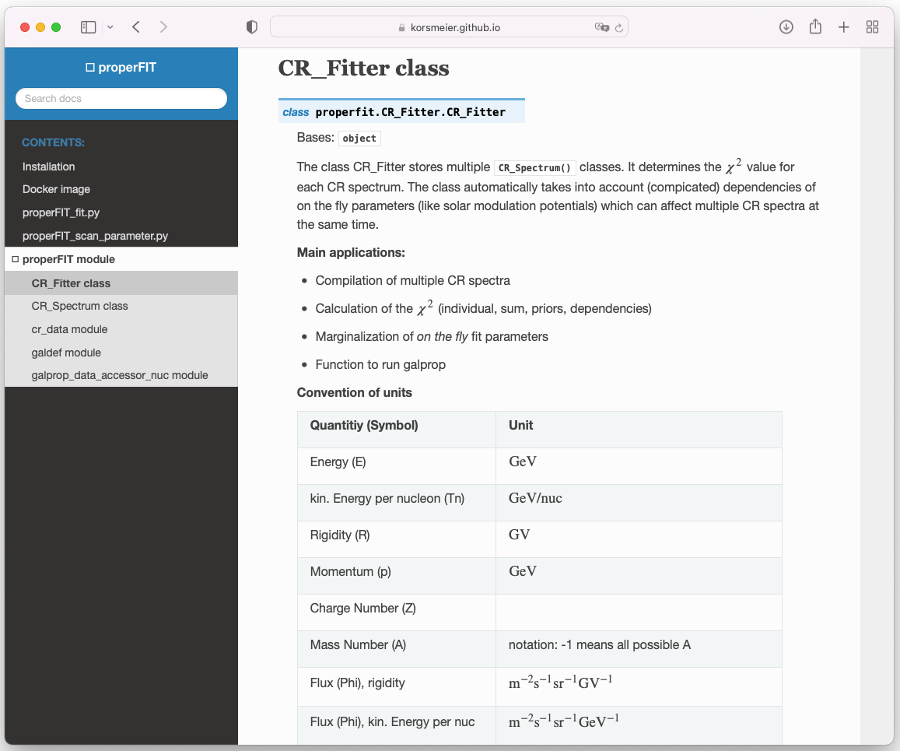This screenshot has height=751, width=900.
Task: Click the korsmeier.github.io address bar
Action: (449, 27)
